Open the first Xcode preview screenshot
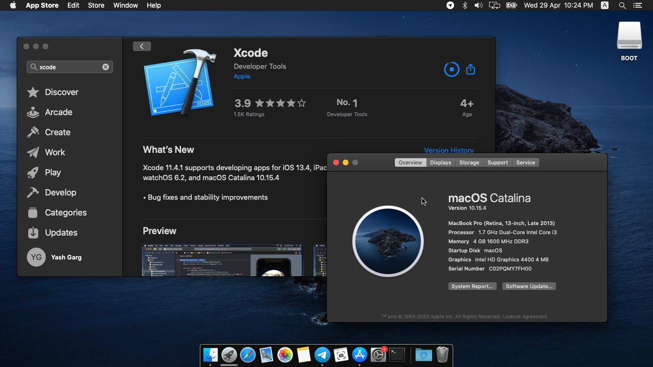 (x=223, y=260)
